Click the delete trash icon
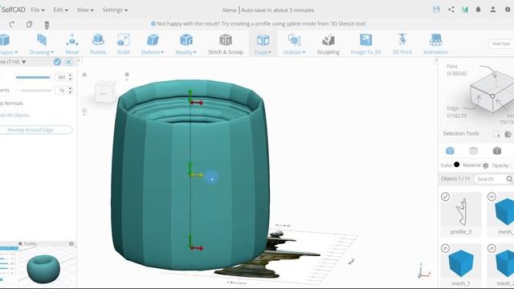This screenshot has height=289, width=514. [x=47, y=25]
